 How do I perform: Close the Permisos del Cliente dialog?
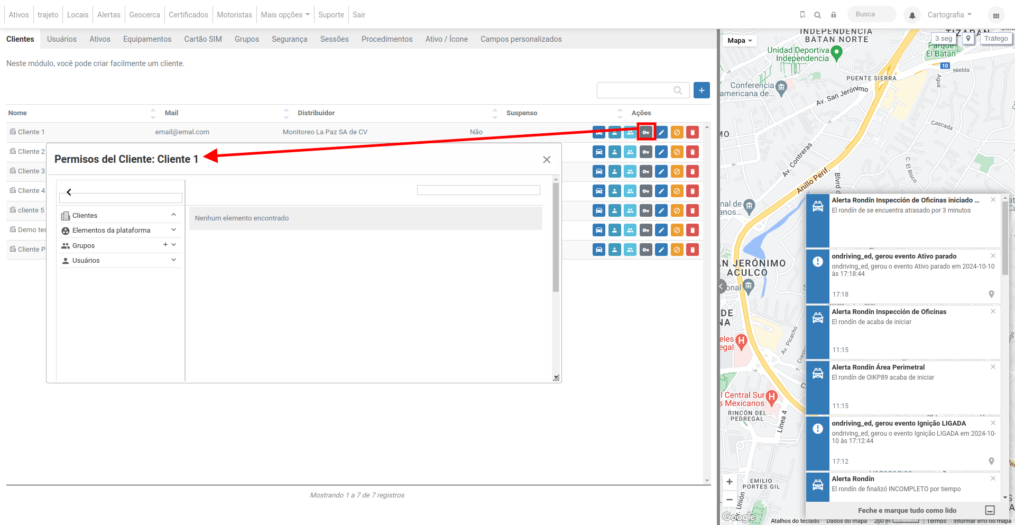547,160
